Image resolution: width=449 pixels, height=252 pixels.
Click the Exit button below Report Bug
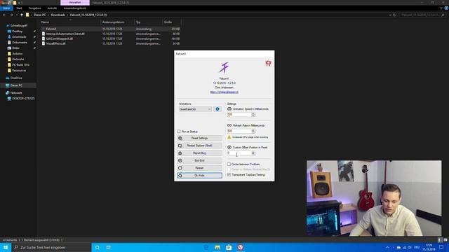click(199, 160)
